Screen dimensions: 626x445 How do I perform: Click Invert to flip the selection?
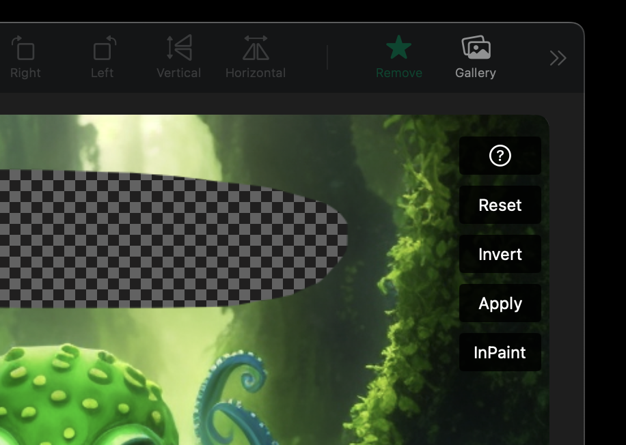click(x=500, y=255)
